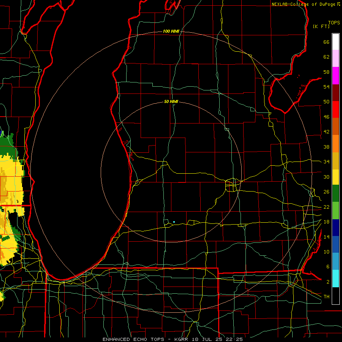Click the dark green swatch beside 26
This screenshot has width=342, height=342.
336,193
